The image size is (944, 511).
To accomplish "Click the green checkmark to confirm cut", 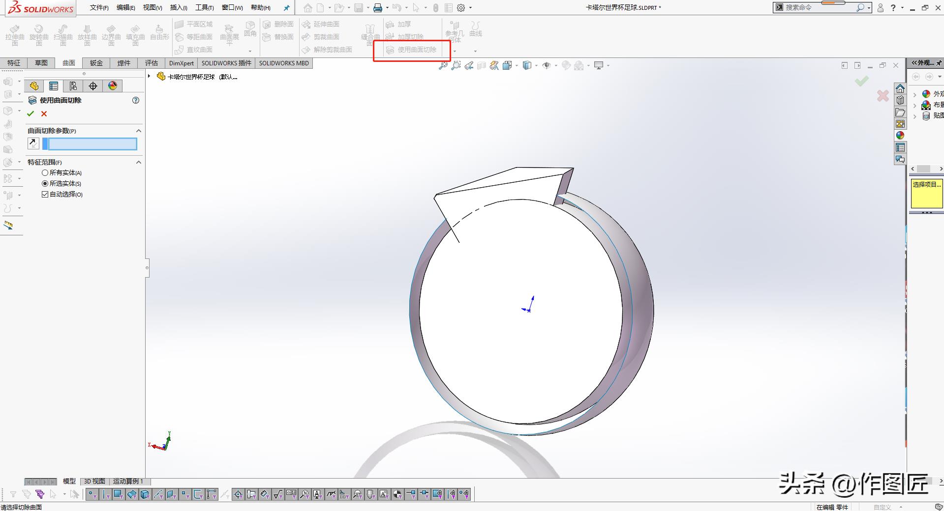I will pos(30,114).
